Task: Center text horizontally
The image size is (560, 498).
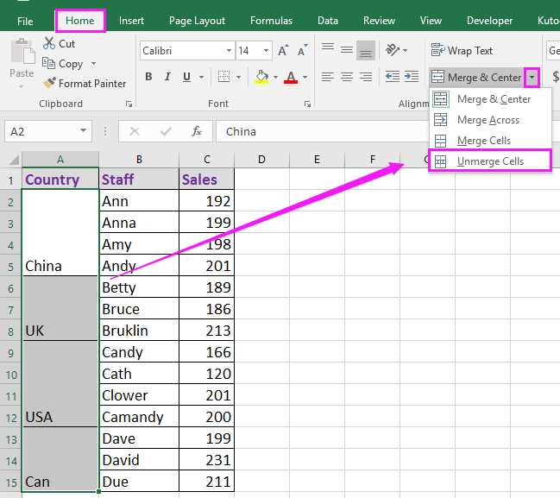Action: (346, 77)
